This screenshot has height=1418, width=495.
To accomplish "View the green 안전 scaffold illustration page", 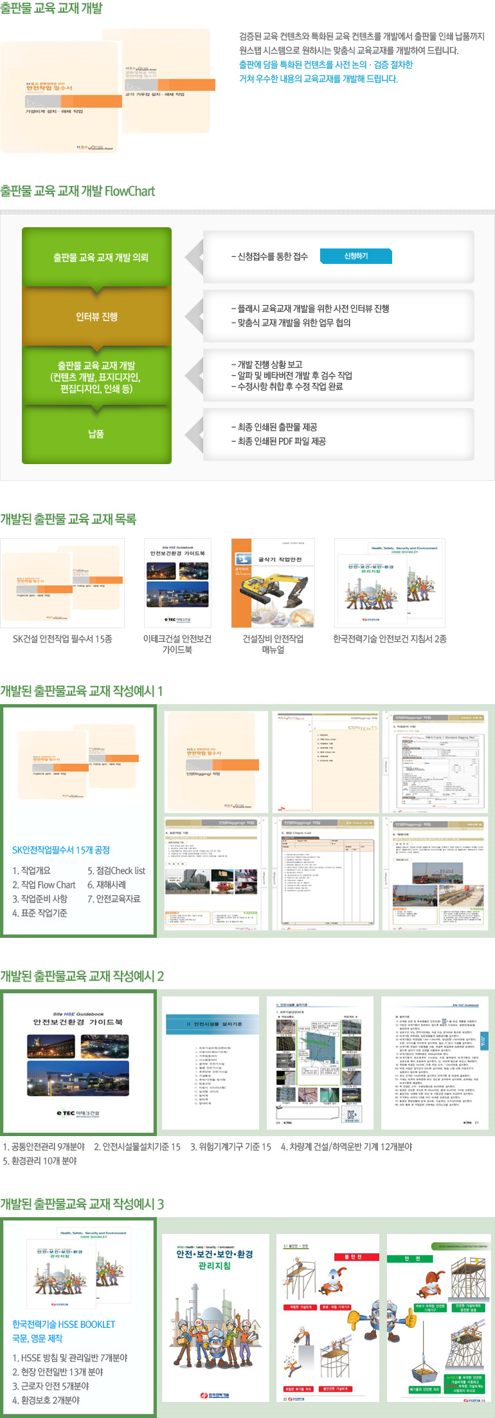I will [x=437, y=1318].
